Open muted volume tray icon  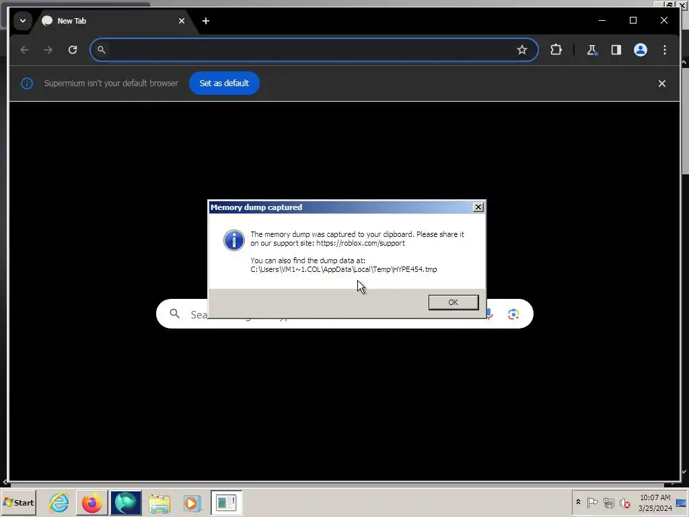(x=624, y=502)
